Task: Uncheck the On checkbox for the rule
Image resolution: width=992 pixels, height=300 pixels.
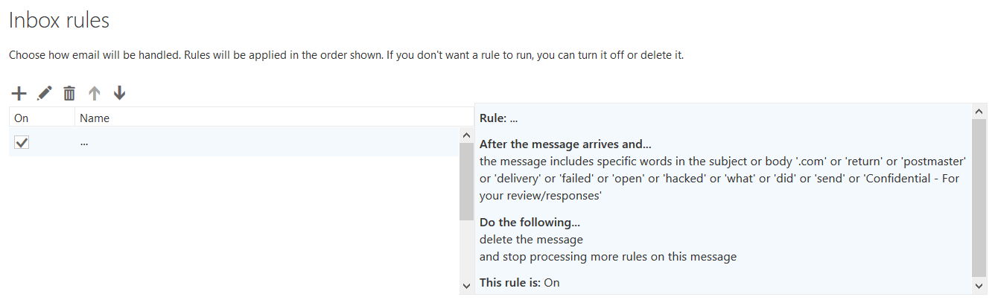Action: (22, 142)
